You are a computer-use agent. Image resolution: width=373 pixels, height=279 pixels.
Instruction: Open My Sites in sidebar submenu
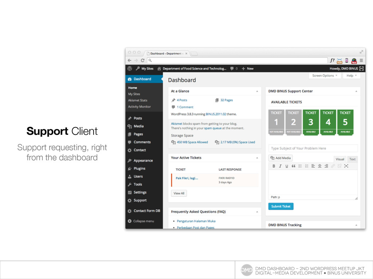(x=134, y=94)
